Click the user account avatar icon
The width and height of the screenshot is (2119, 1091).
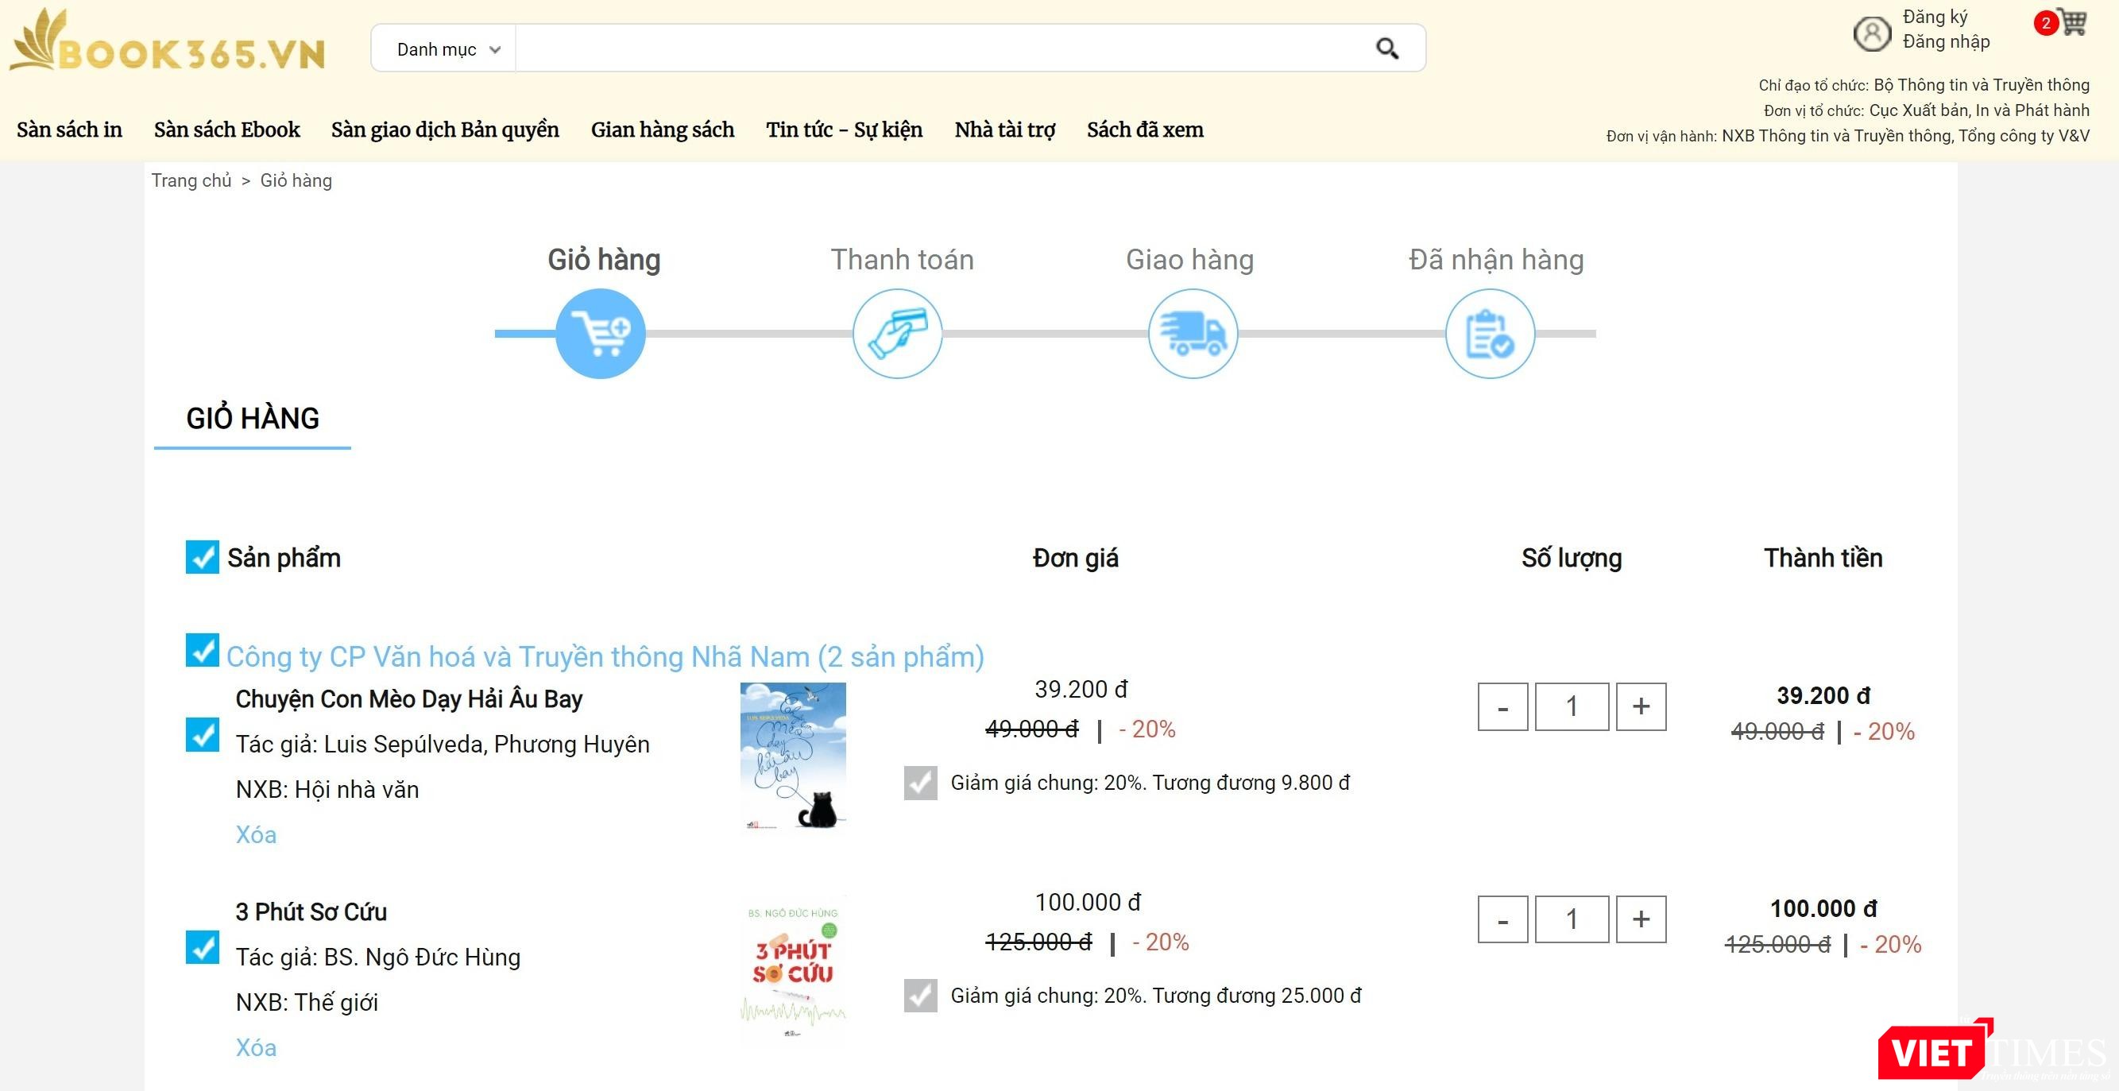coord(1871,33)
